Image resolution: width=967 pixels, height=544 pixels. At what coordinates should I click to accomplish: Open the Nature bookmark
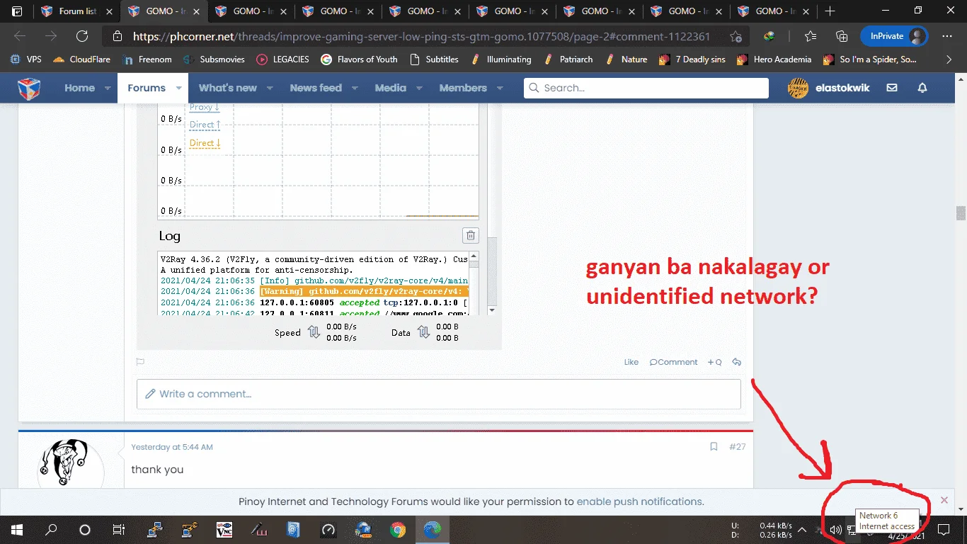(x=626, y=59)
